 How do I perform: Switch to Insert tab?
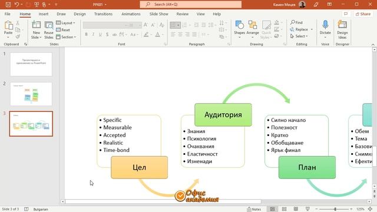(44, 14)
